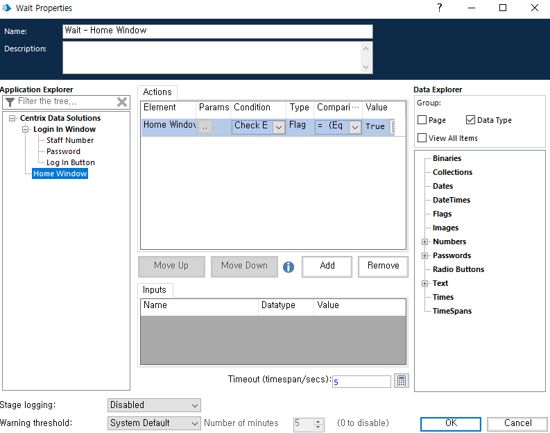Click the description scrollbar up arrow
Viewport: 550px width, 433px height.
pyautogui.click(x=366, y=49)
